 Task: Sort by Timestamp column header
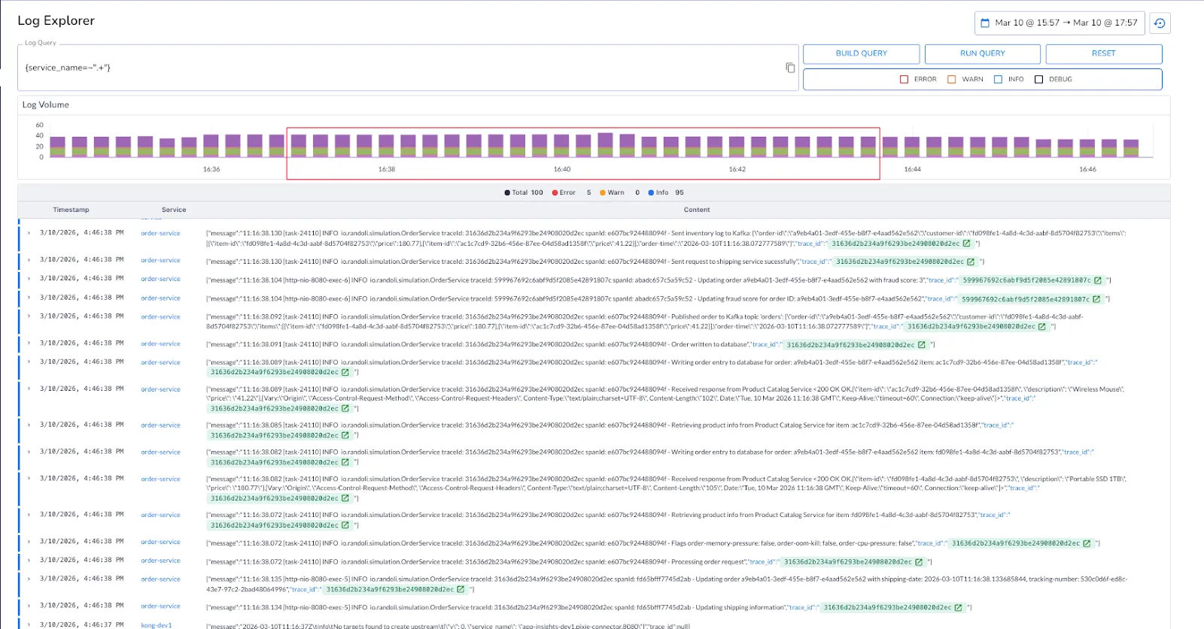coord(71,210)
